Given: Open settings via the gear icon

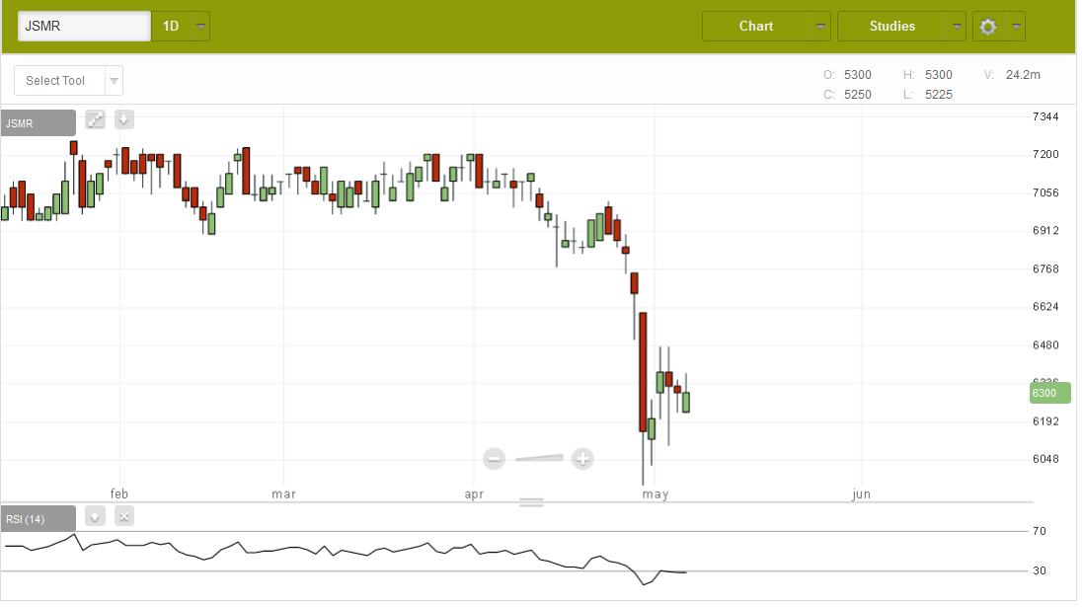Looking at the screenshot, I should [987, 27].
